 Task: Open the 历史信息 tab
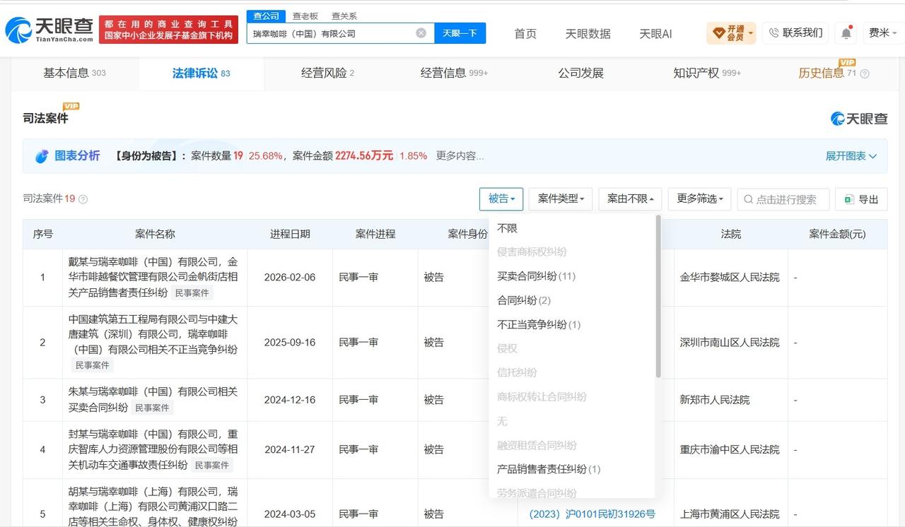[x=827, y=73]
